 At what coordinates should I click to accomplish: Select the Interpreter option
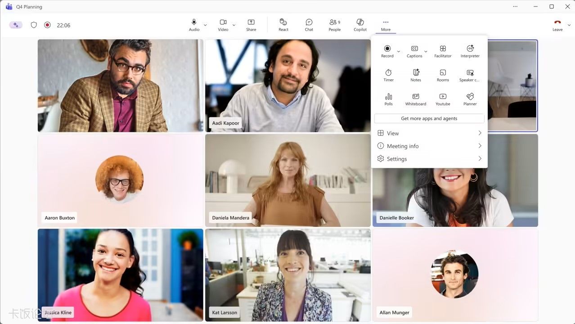470,51
